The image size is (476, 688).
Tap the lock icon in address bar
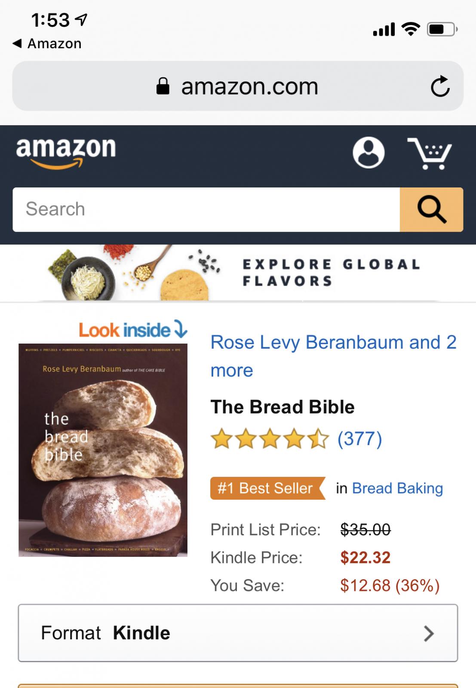[x=163, y=86]
